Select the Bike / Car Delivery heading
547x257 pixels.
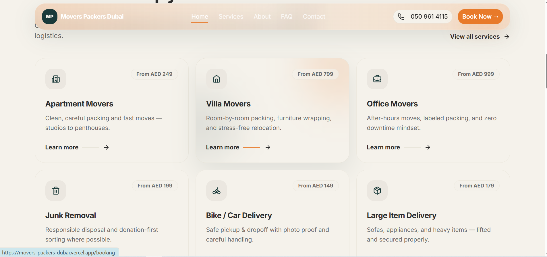[x=239, y=215]
